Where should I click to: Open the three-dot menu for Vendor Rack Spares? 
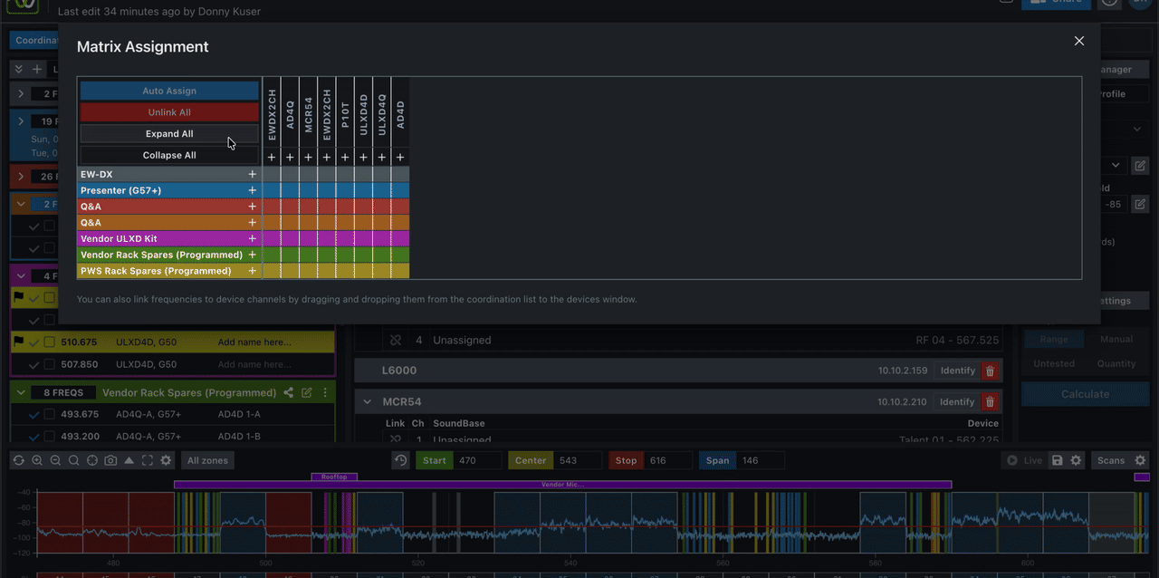pyautogui.click(x=325, y=393)
